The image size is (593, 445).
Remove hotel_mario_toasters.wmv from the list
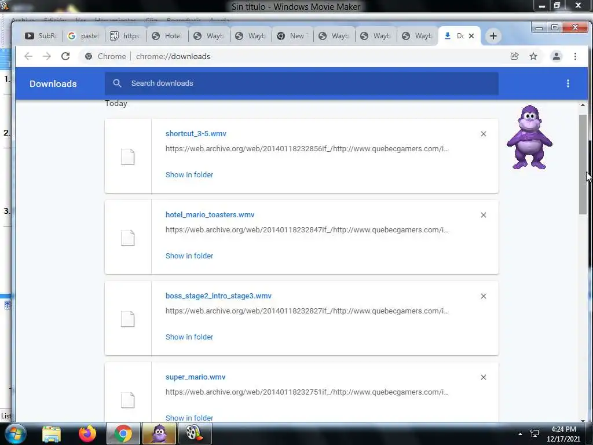click(484, 215)
